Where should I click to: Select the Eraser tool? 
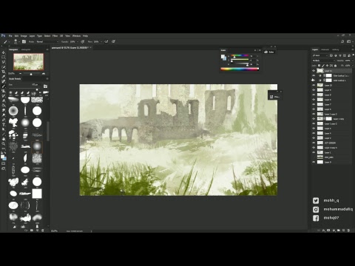[x=4, y=100]
